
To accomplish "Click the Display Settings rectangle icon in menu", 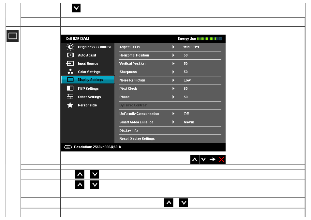I will point(70,80).
